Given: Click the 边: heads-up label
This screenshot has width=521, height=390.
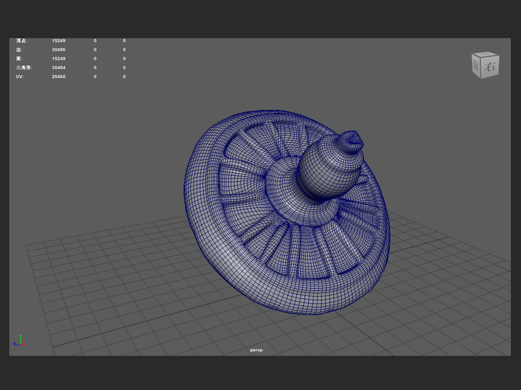Looking at the screenshot, I should (x=20, y=50).
